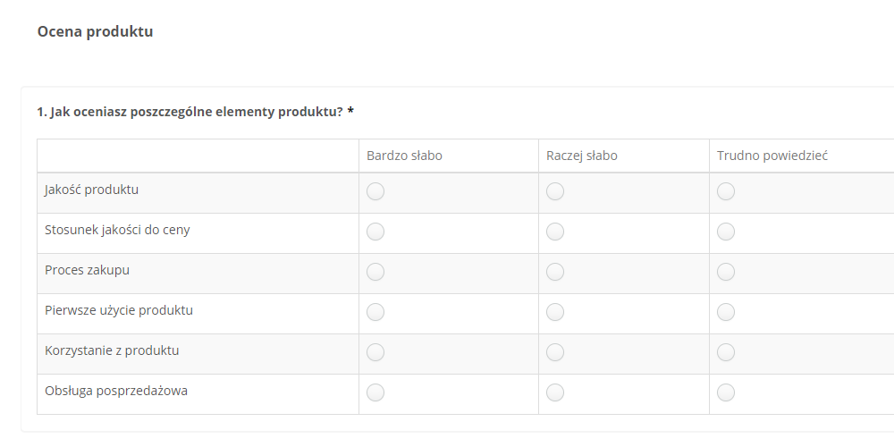Rate Jakość produktu as Bardzo słabo

(375, 191)
